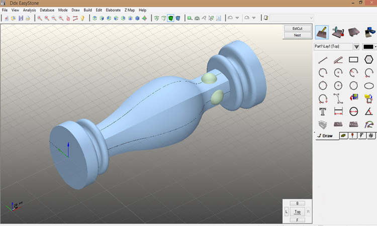This screenshot has height=226, width=377.
Task: Select the Pan hand tool in toolbar
Action: pyautogui.click(x=68, y=18)
